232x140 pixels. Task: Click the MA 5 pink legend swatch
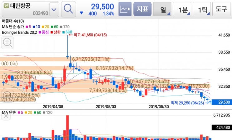tap(27, 27)
